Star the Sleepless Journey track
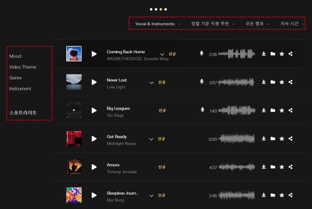This screenshot has width=312, height=209. [282, 195]
